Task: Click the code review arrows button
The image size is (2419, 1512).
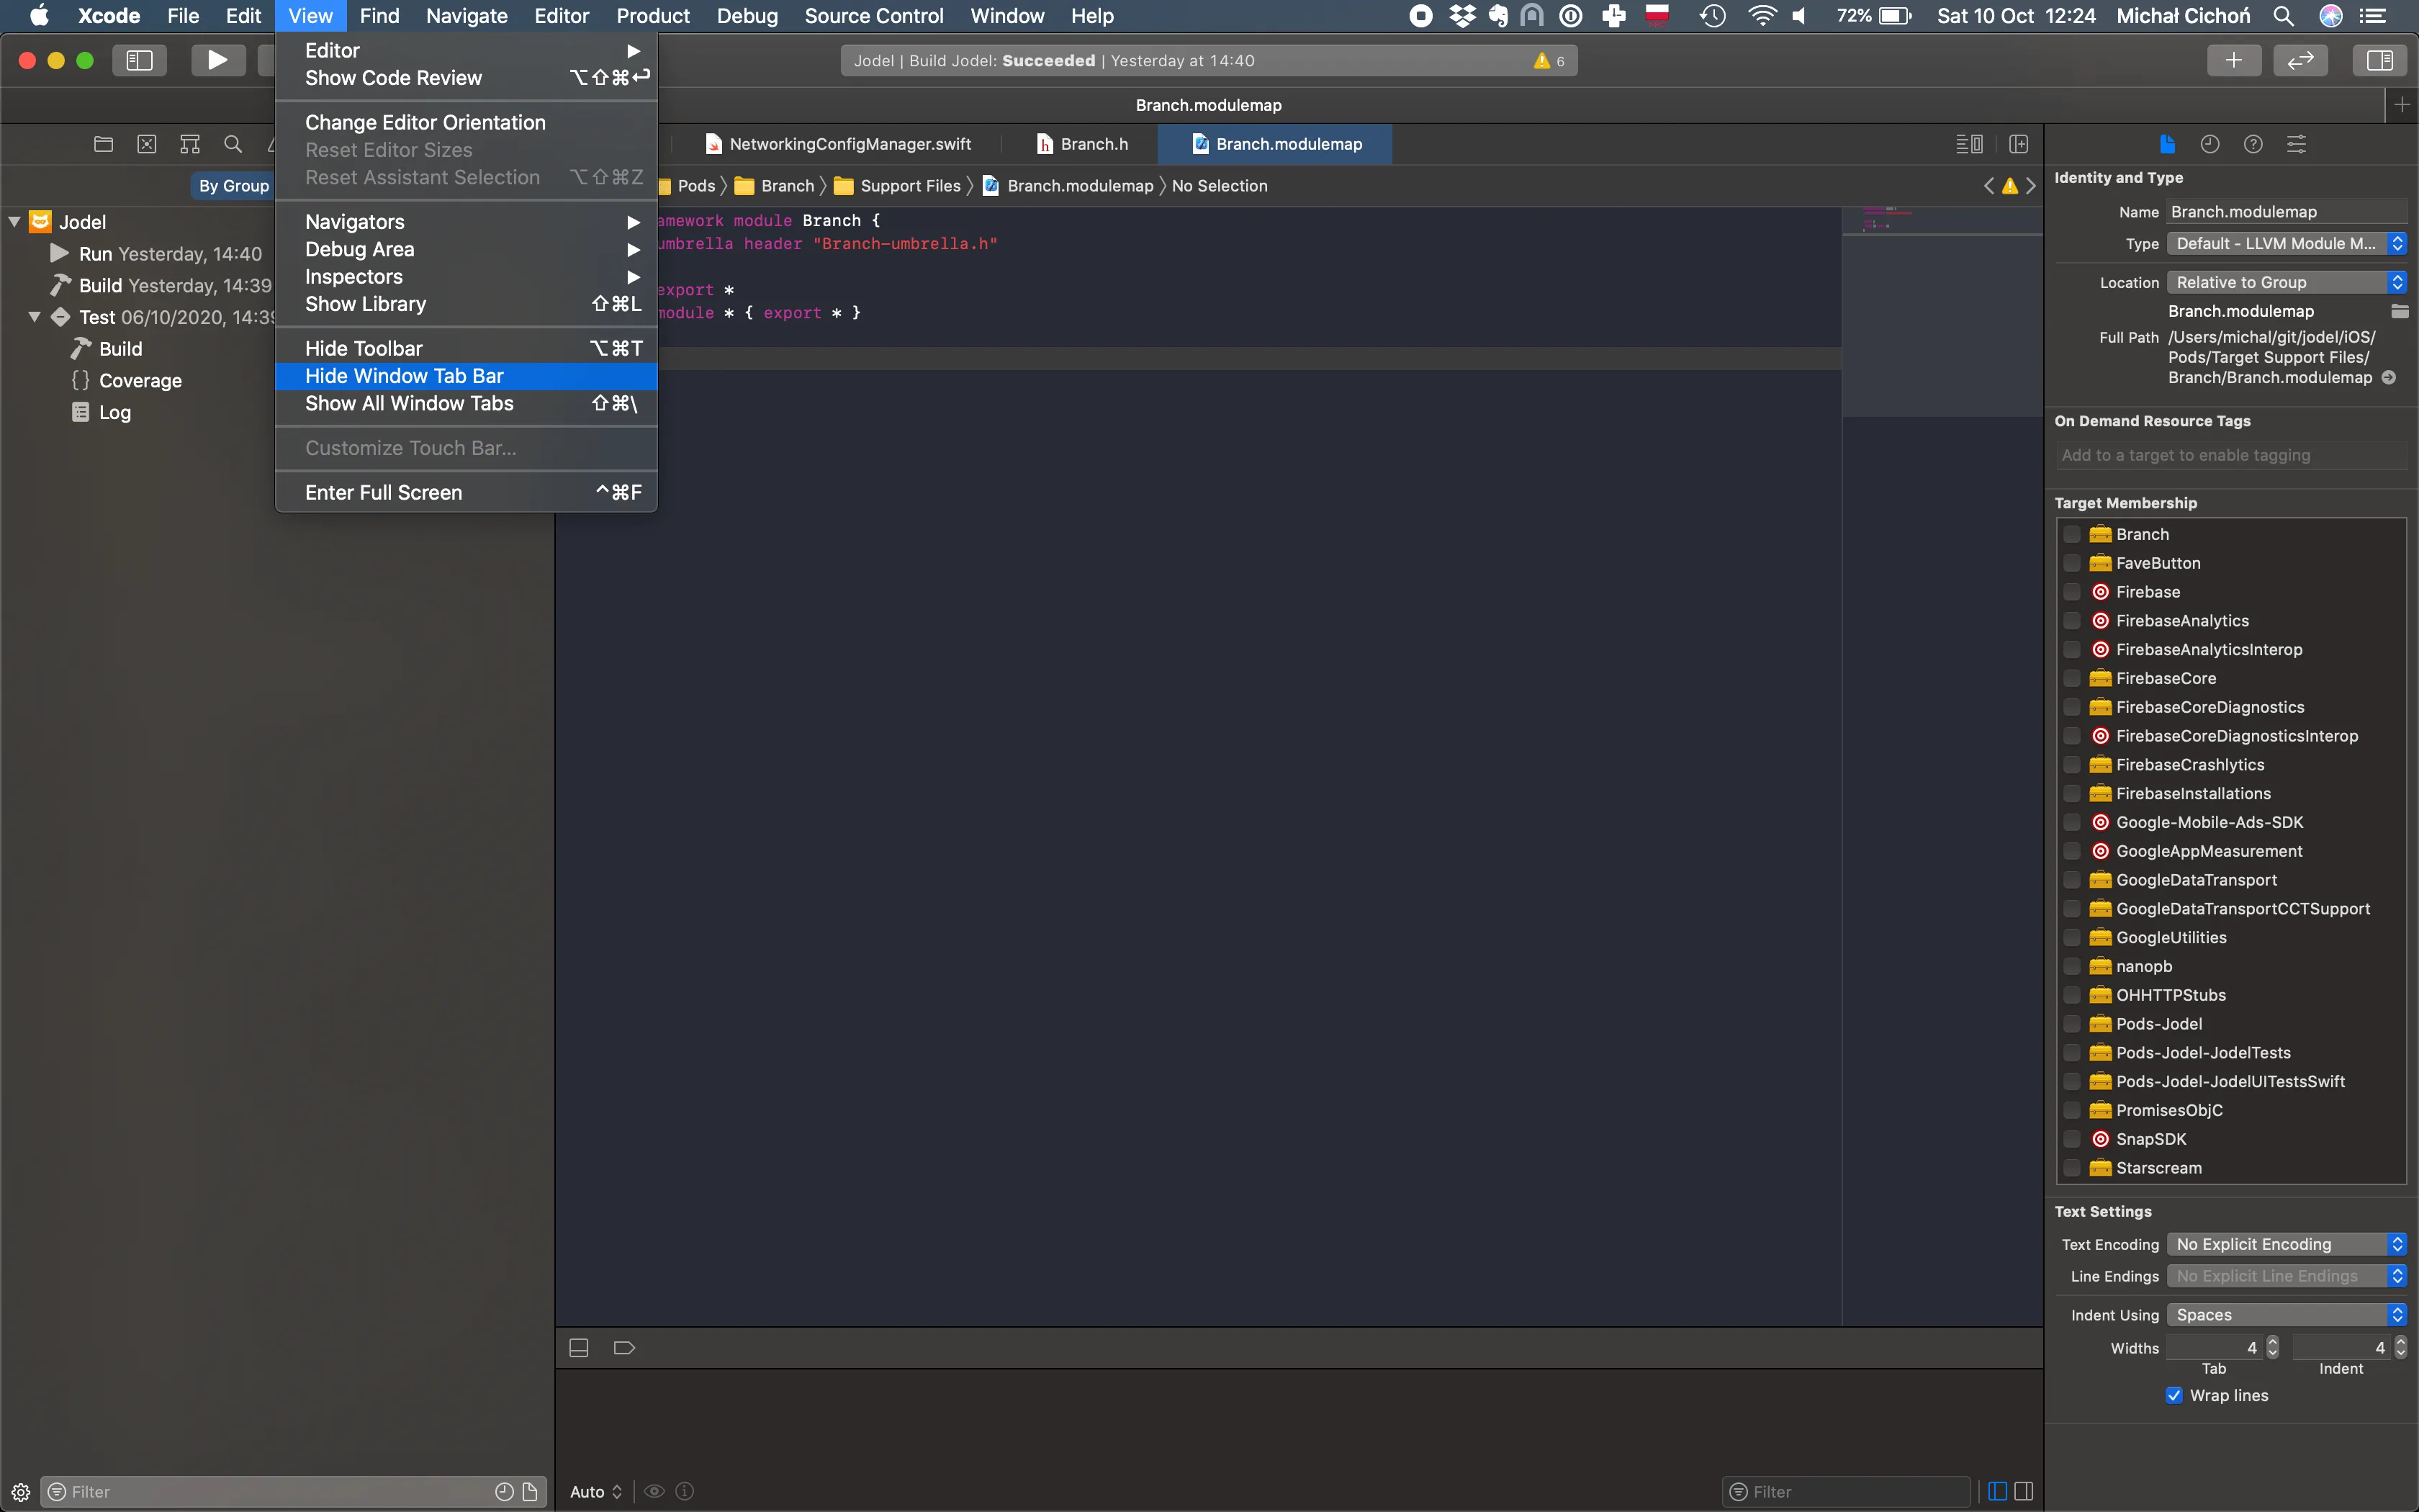Action: [x=2300, y=60]
